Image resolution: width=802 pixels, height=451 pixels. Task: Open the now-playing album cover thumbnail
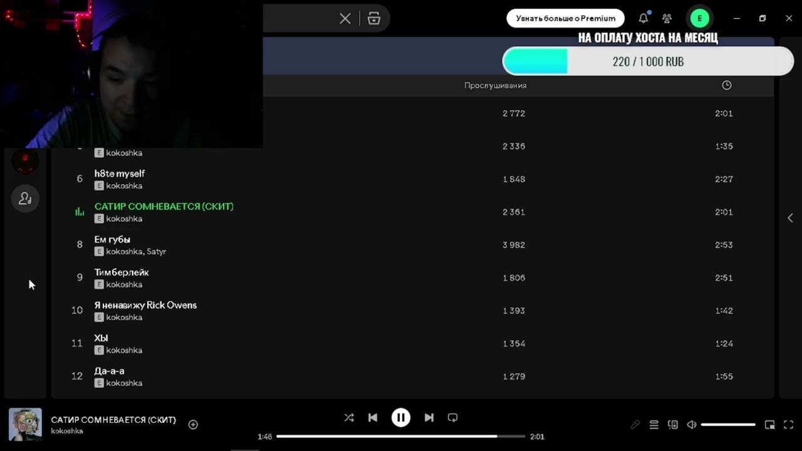click(25, 425)
